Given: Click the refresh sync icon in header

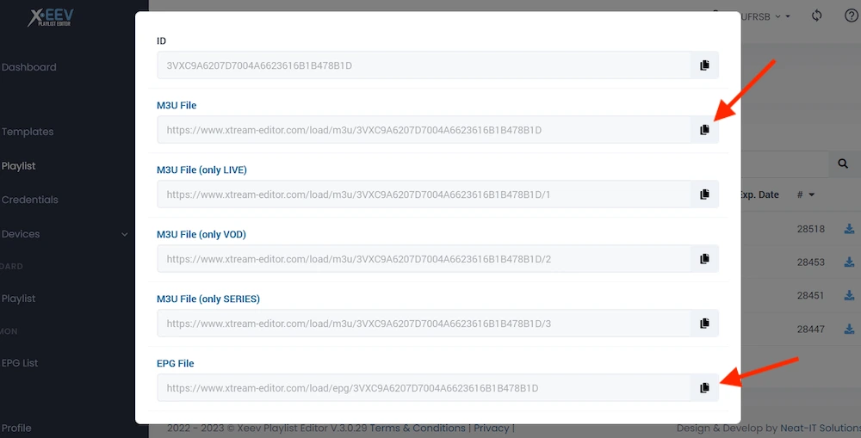Looking at the screenshot, I should coord(817,15).
